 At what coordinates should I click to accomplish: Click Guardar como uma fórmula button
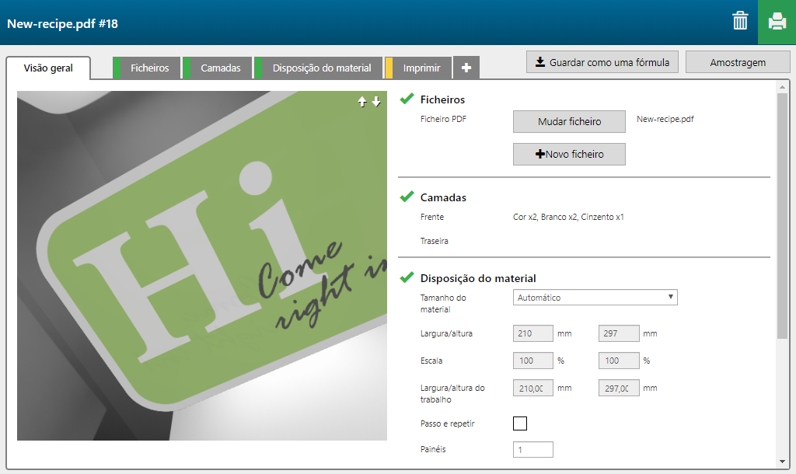tap(602, 62)
